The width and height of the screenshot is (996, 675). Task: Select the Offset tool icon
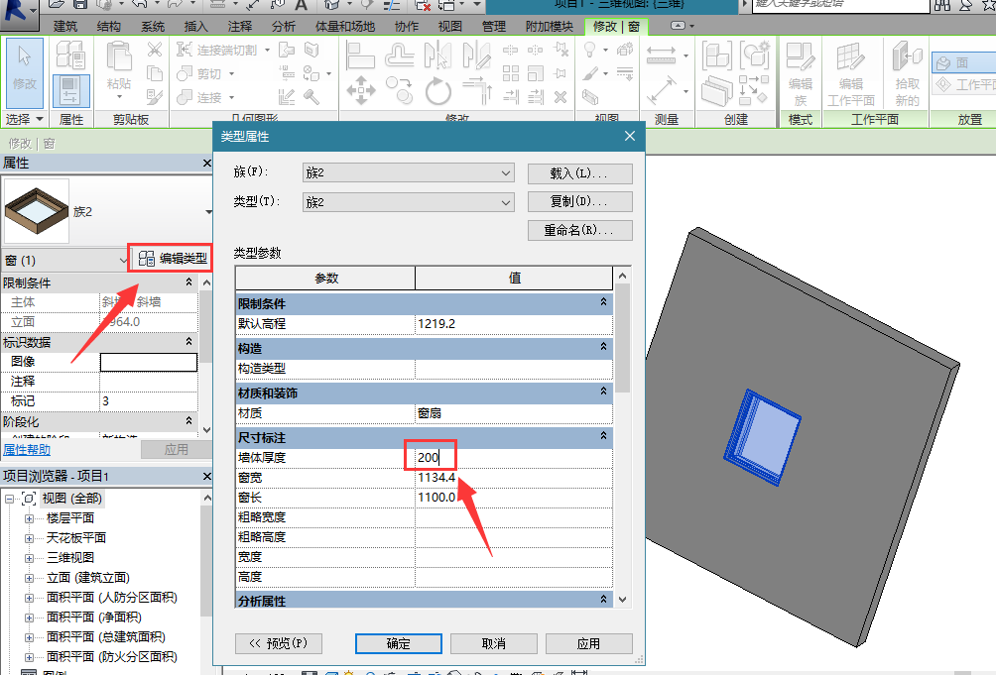400,56
